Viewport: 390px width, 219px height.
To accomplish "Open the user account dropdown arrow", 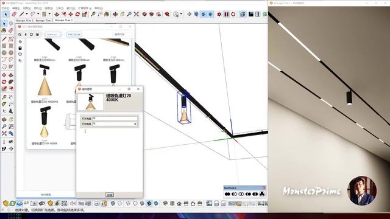I will [x=181, y=14].
